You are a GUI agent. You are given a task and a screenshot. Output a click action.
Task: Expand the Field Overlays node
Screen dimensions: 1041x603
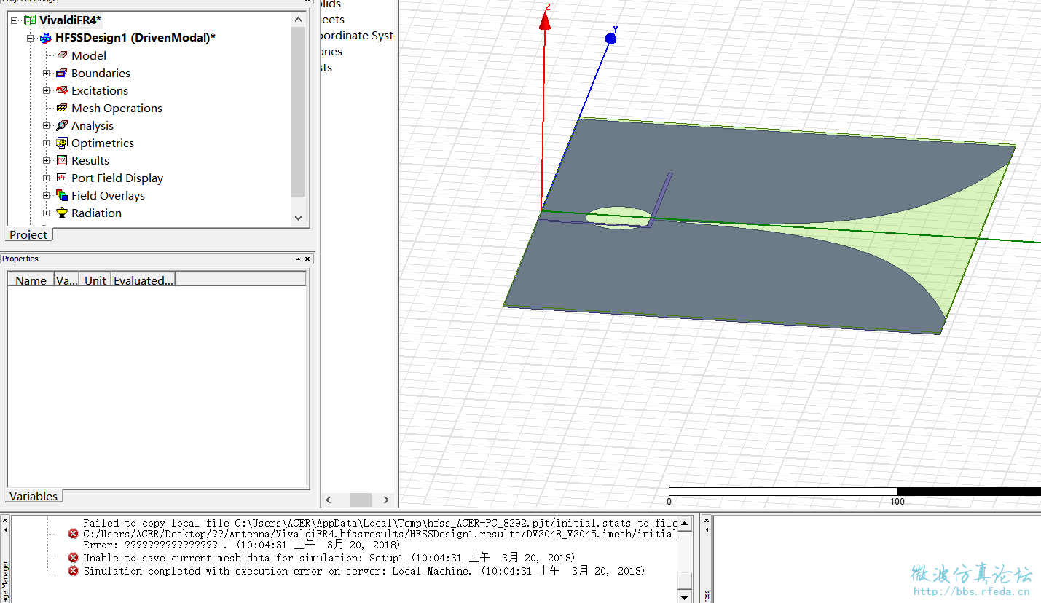(47, 195)
